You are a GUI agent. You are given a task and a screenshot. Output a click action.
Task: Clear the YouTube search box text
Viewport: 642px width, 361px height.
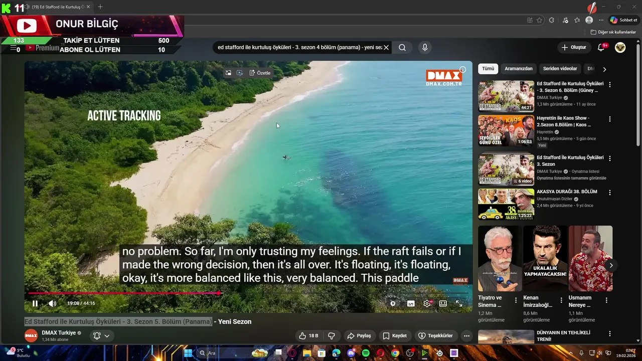tap(386, 47)
